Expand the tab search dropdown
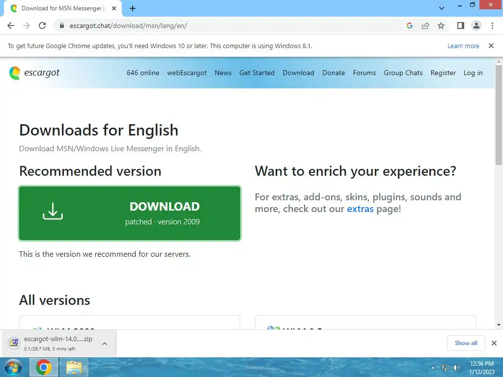This screenshot has width=503, height=377. point(442,8)
